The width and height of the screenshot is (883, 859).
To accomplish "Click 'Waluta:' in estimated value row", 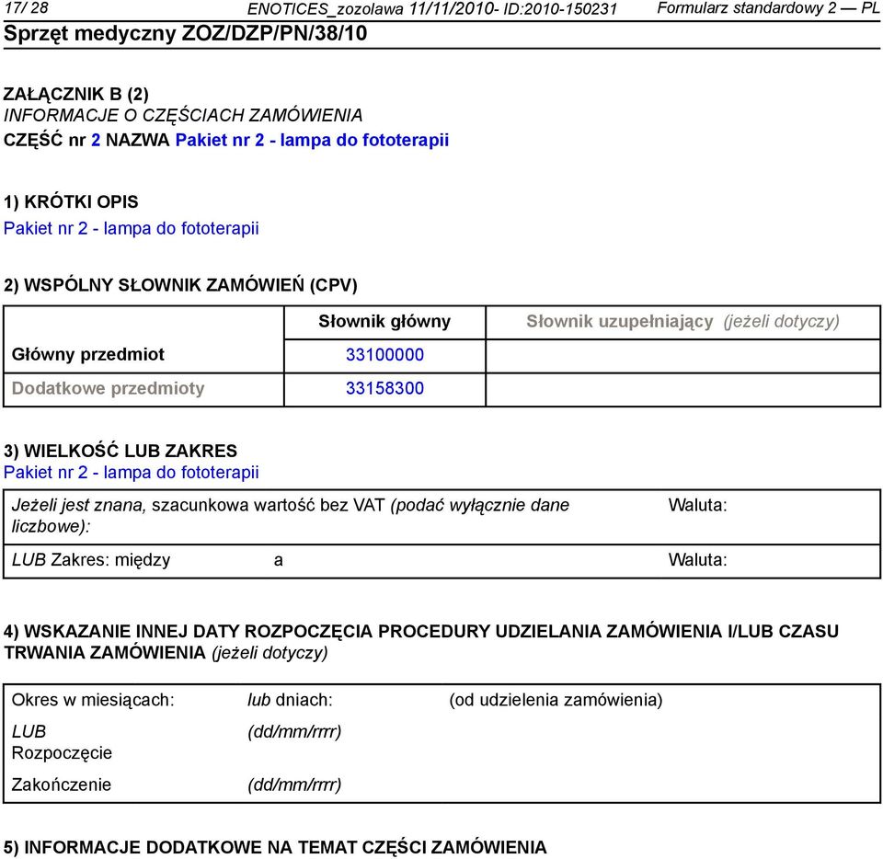I will [698, 506].
